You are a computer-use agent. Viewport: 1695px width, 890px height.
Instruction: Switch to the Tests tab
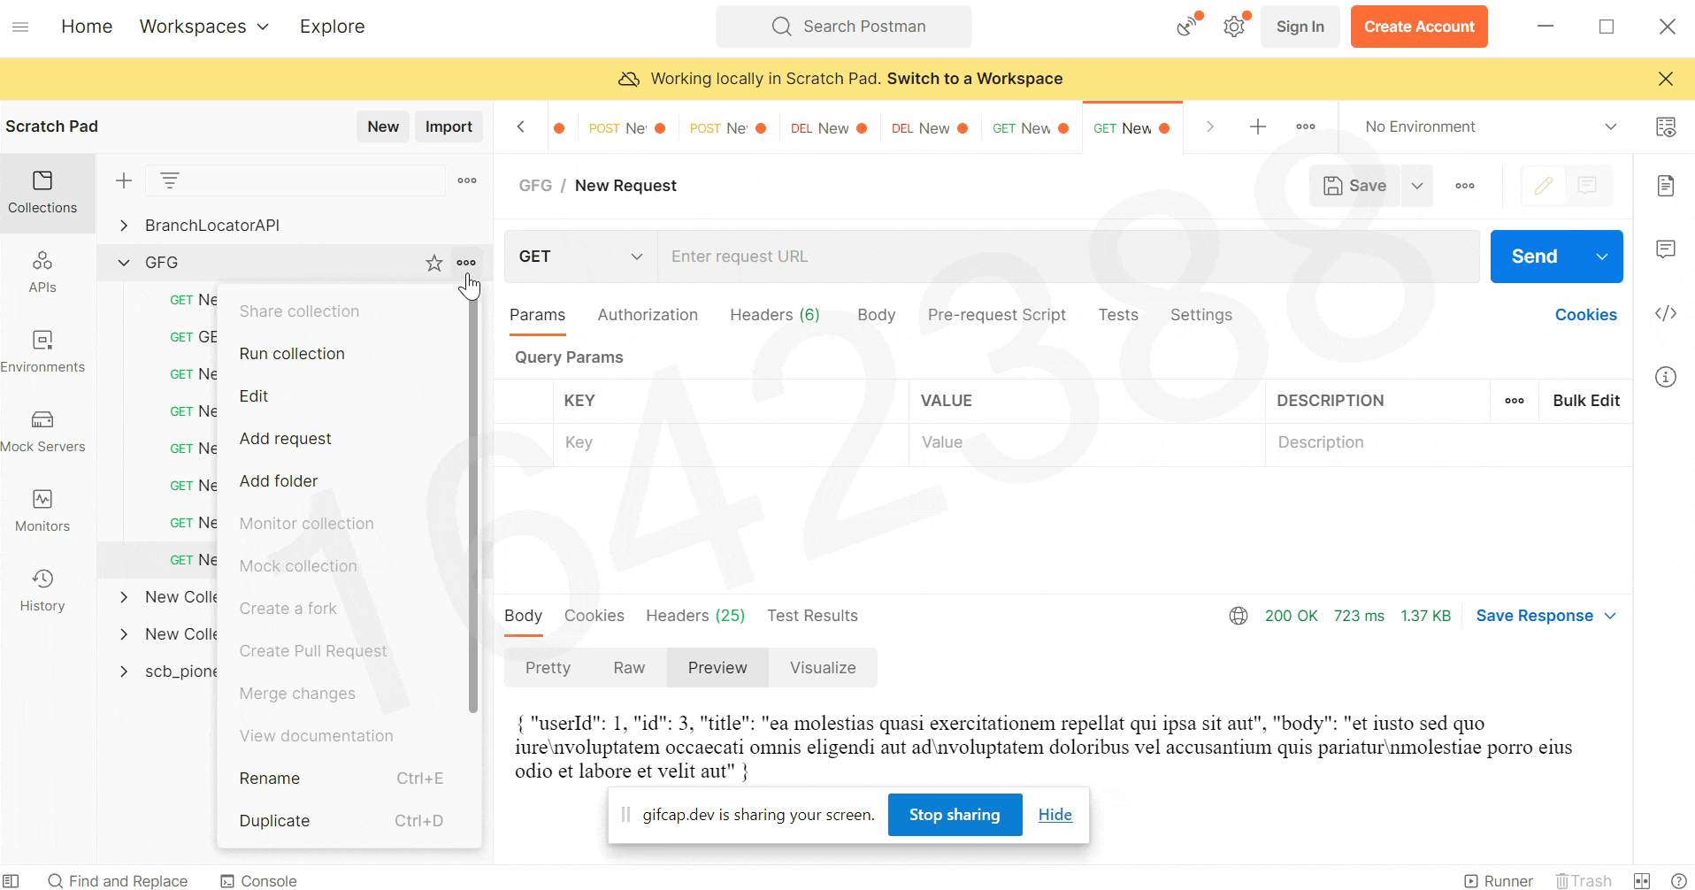click(x=1118, y=315)
